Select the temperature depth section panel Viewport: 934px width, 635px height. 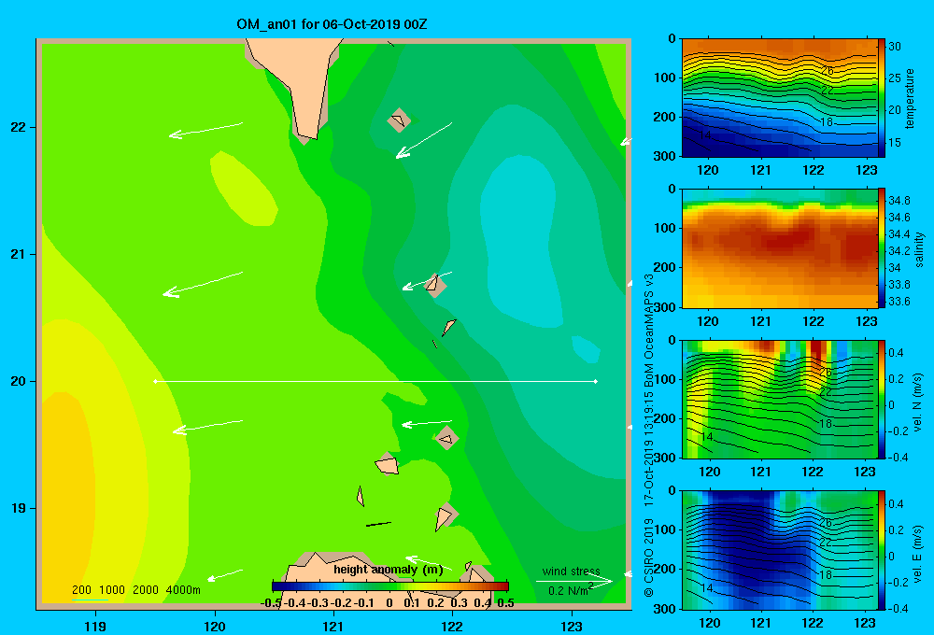(779, 98)
